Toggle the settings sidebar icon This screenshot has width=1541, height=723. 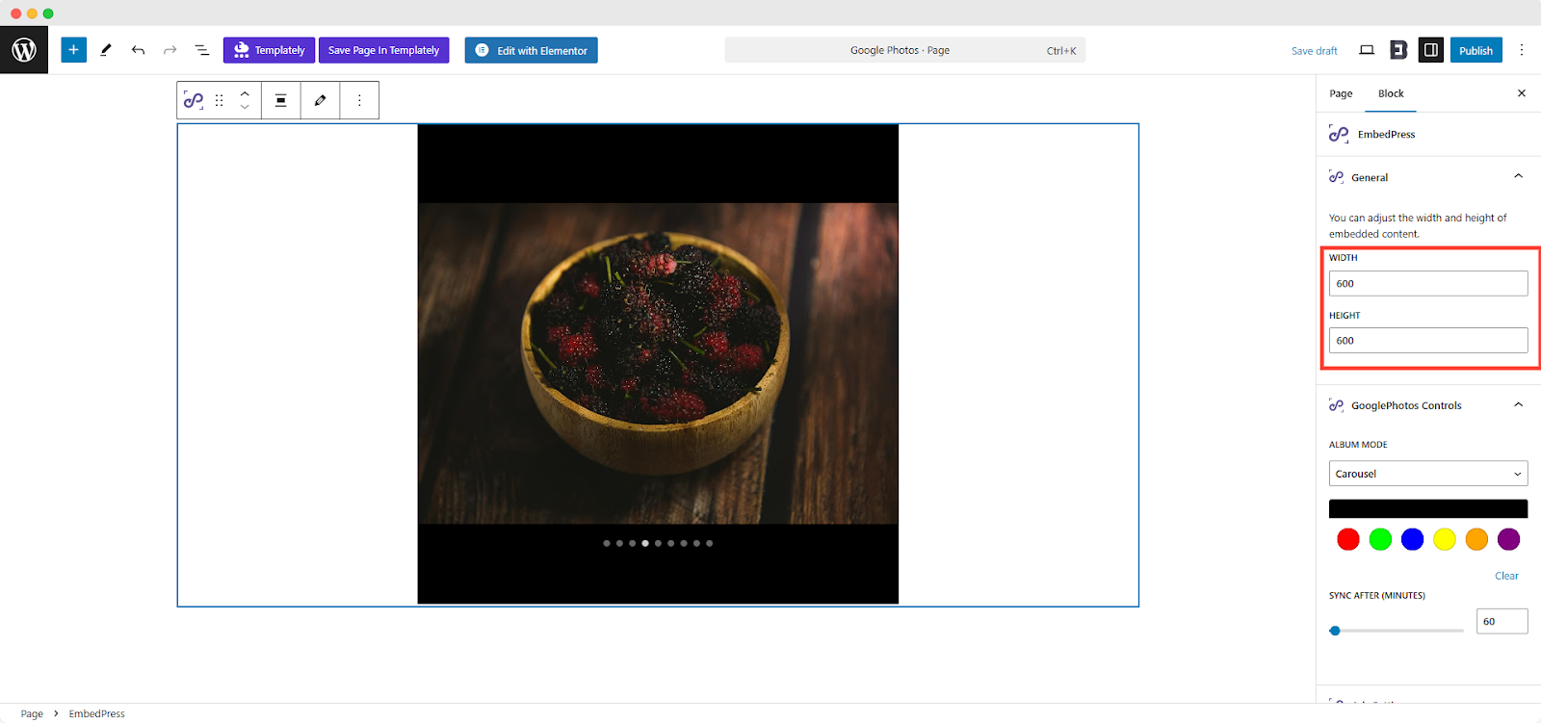tap(1430, 50)
